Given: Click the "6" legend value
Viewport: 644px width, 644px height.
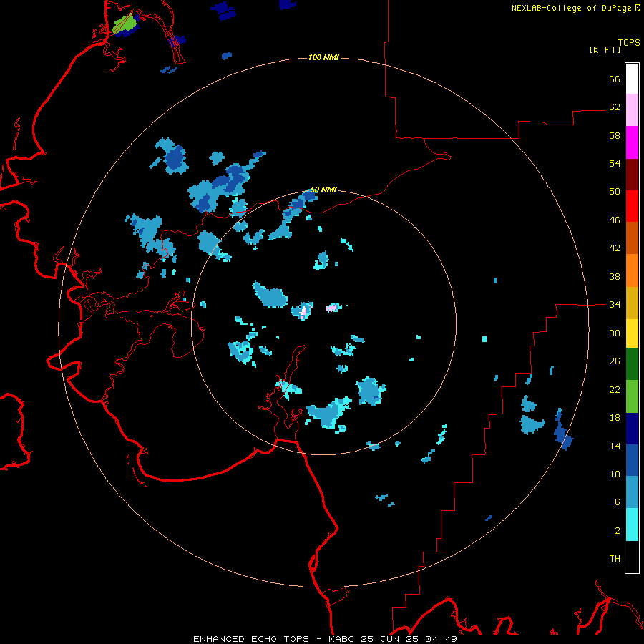Looking at the screenshot, I should (x=618, y=502).
